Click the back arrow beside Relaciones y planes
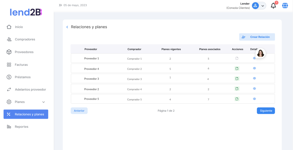The width and height of the screenshot is (293, 150). tap(67, 27)
